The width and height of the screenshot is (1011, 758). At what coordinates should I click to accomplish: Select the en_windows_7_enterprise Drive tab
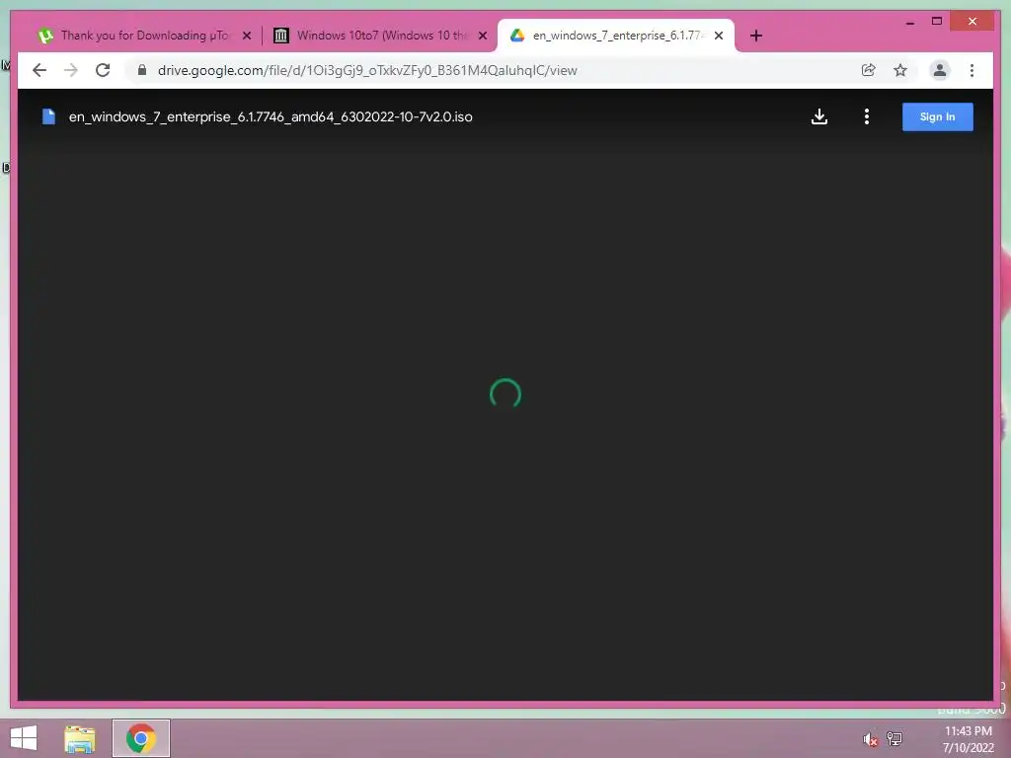coord(616,36)
